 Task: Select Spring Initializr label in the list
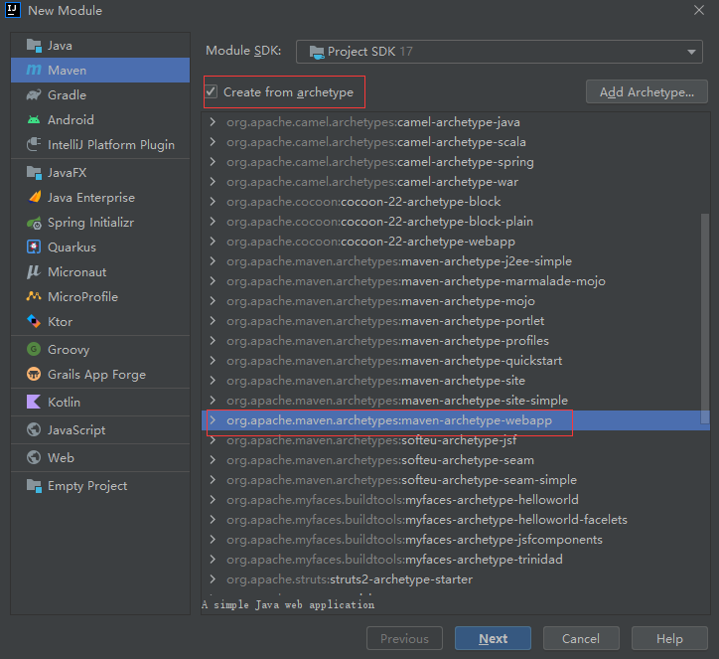[x=90, y=223]
